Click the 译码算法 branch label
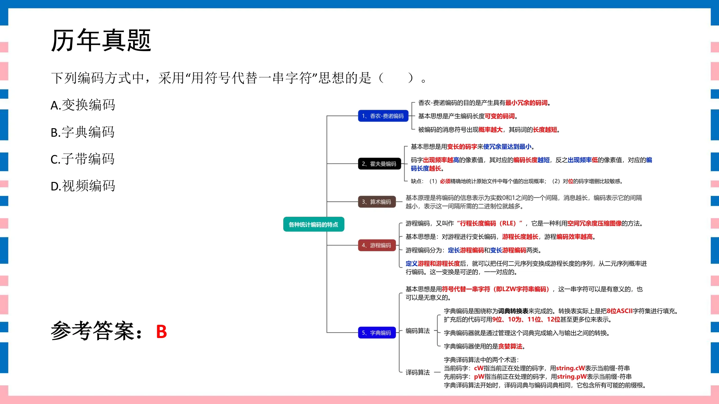The width and height of the screenshot is (719, 404). pyautogui.click(x=418, y=373)
